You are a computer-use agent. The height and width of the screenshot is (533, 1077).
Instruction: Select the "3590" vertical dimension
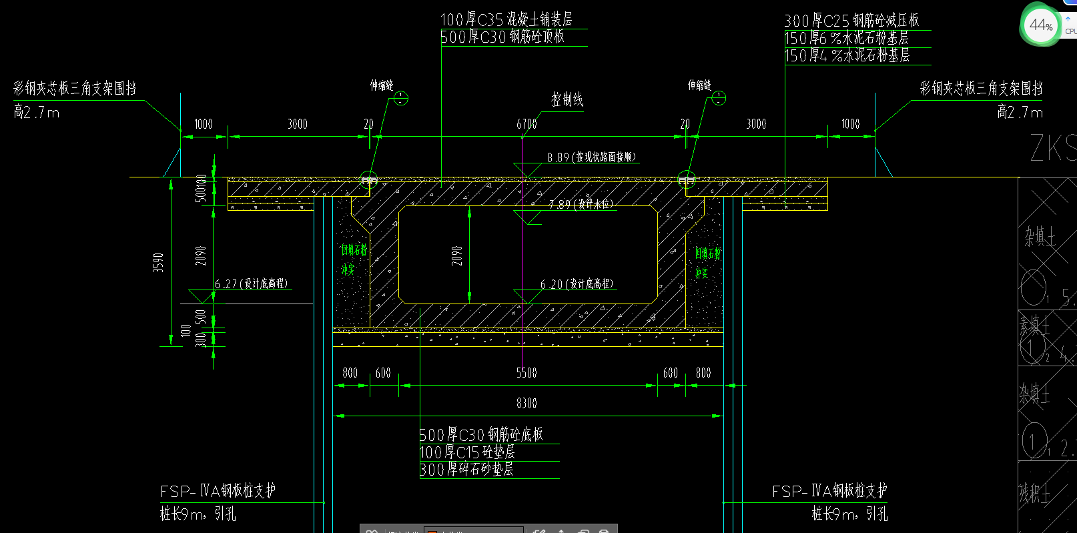[158, 262]
